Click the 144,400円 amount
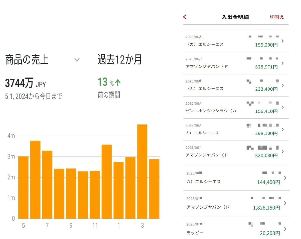This screenshot has height=239, width=301. 269,182
